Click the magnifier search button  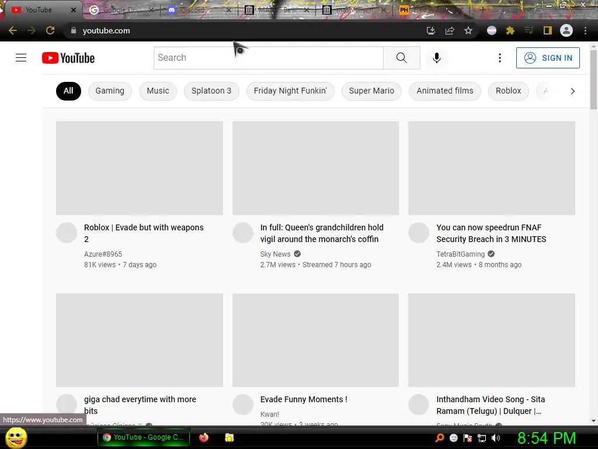(402, 58)
